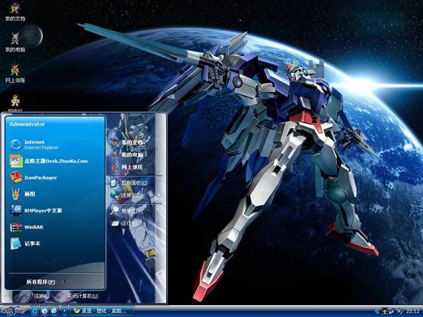Switch to 桌面 - 壁纸 - 桌酷 taskbar window
This screenshot has width=423, height=317.
click(x=102, y=311)
